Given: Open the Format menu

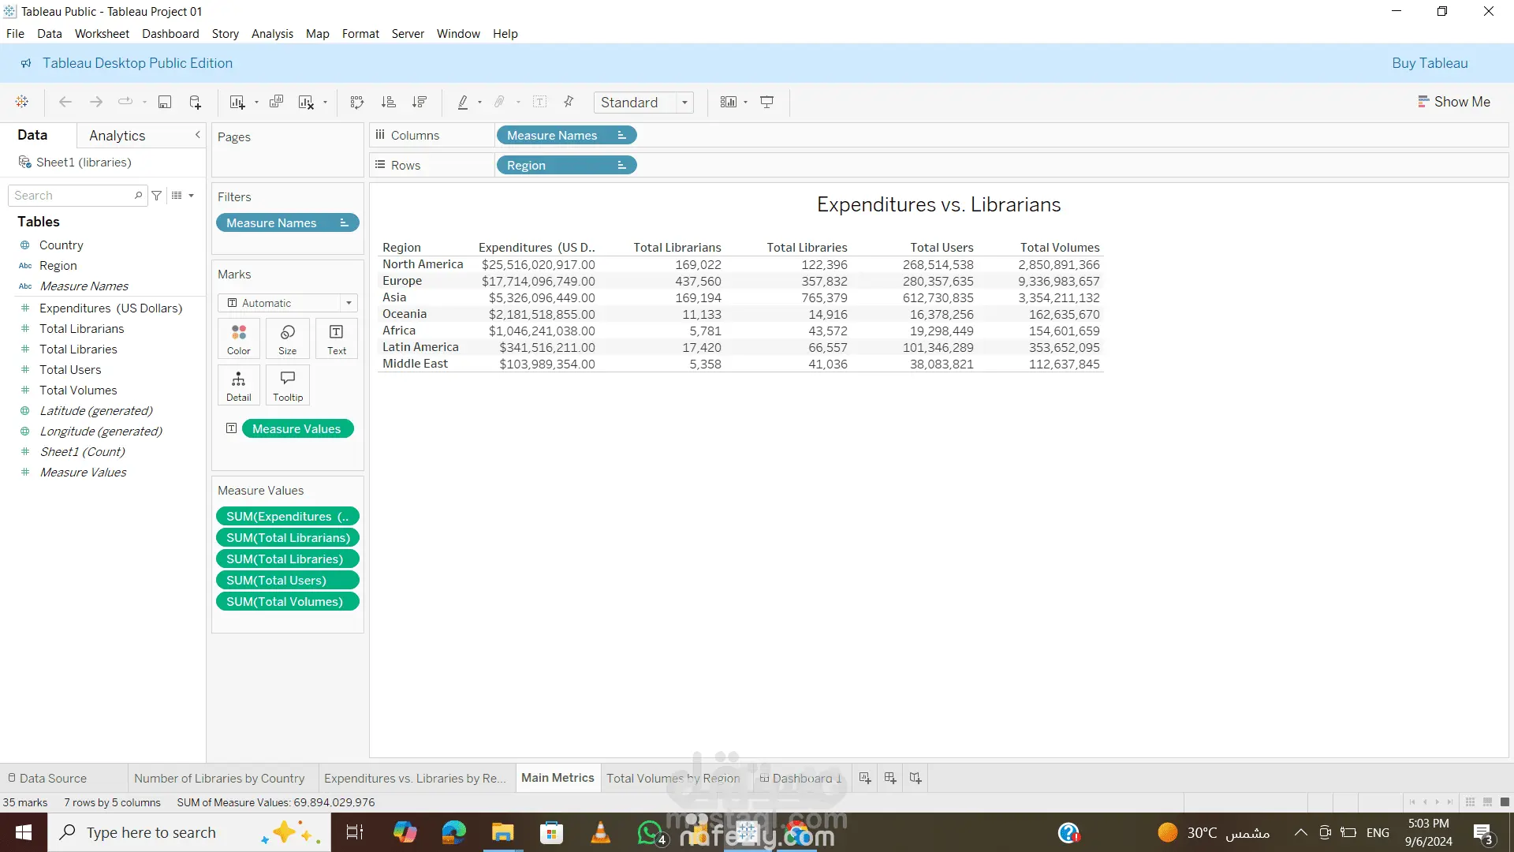Looking at the screenshot, I should [360, 34].
